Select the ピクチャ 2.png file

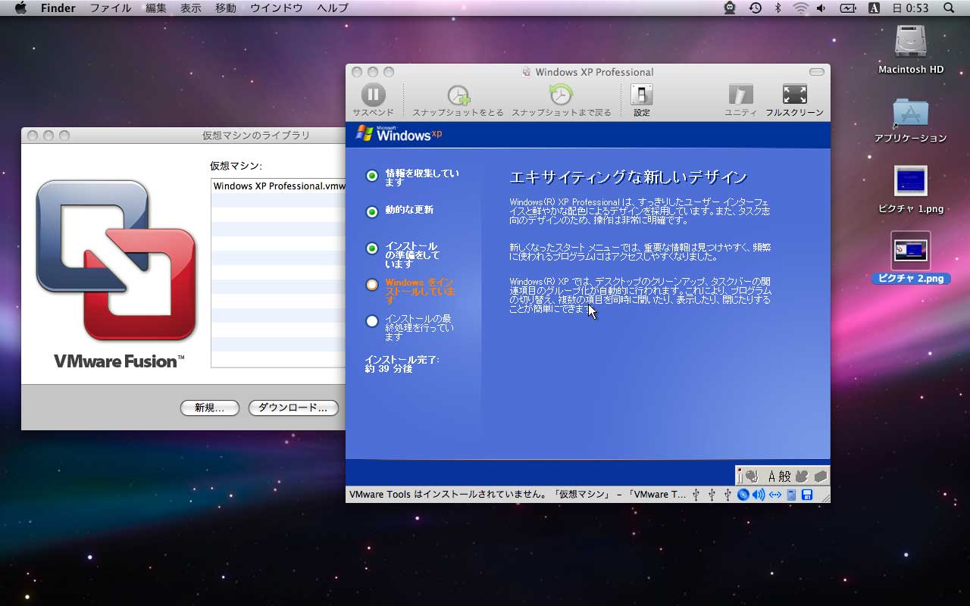(911, 251)
